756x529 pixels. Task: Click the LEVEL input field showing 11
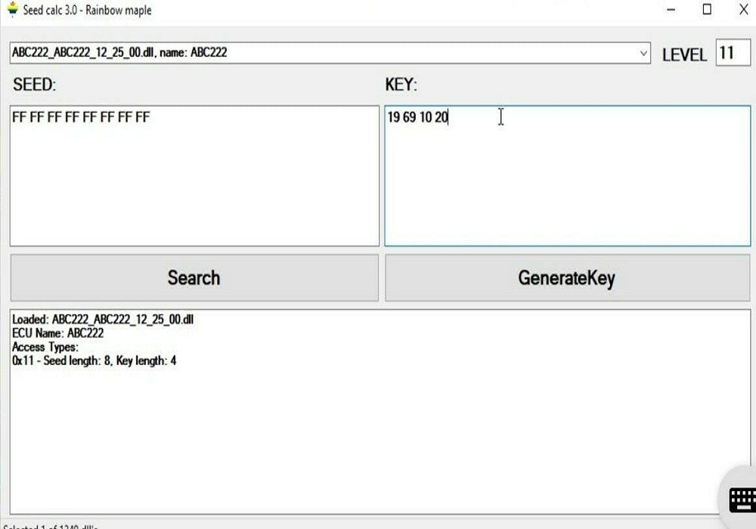pos(732,53)
